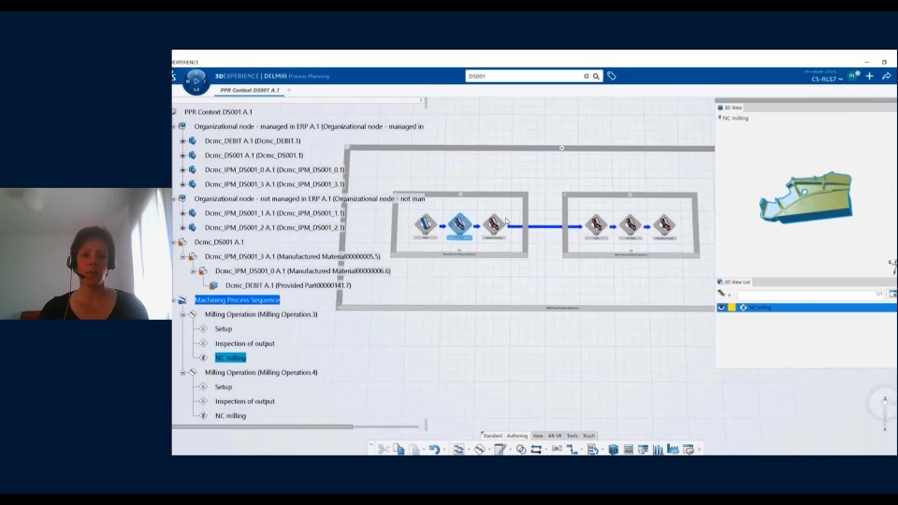Click the yellow swatch in the NC milling list row
Screen dimensions: 898x505
point(731,308)
